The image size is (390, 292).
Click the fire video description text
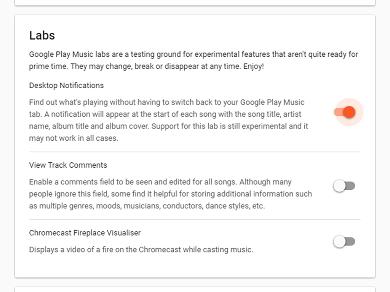click(x=141, y=250)
